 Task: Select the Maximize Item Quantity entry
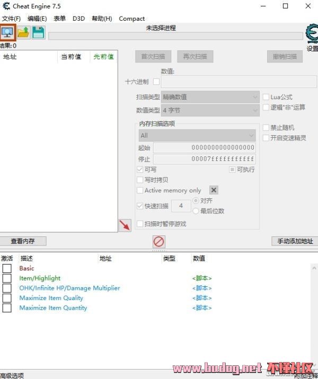pos(53,308)
